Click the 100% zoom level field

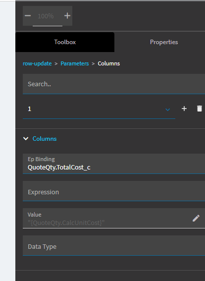[48, 16]
